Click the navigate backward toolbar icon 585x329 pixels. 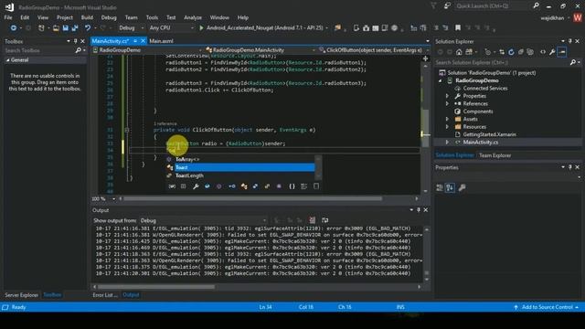coord(14,28)
